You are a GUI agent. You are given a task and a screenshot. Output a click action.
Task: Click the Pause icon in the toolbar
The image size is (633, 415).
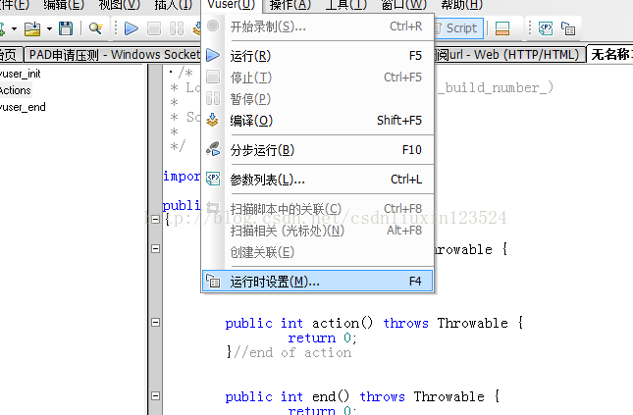pos(177,28)
